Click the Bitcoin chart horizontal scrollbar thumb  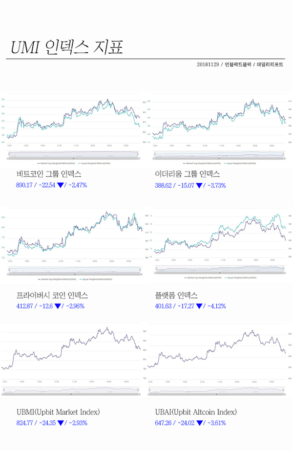point(74,158)
